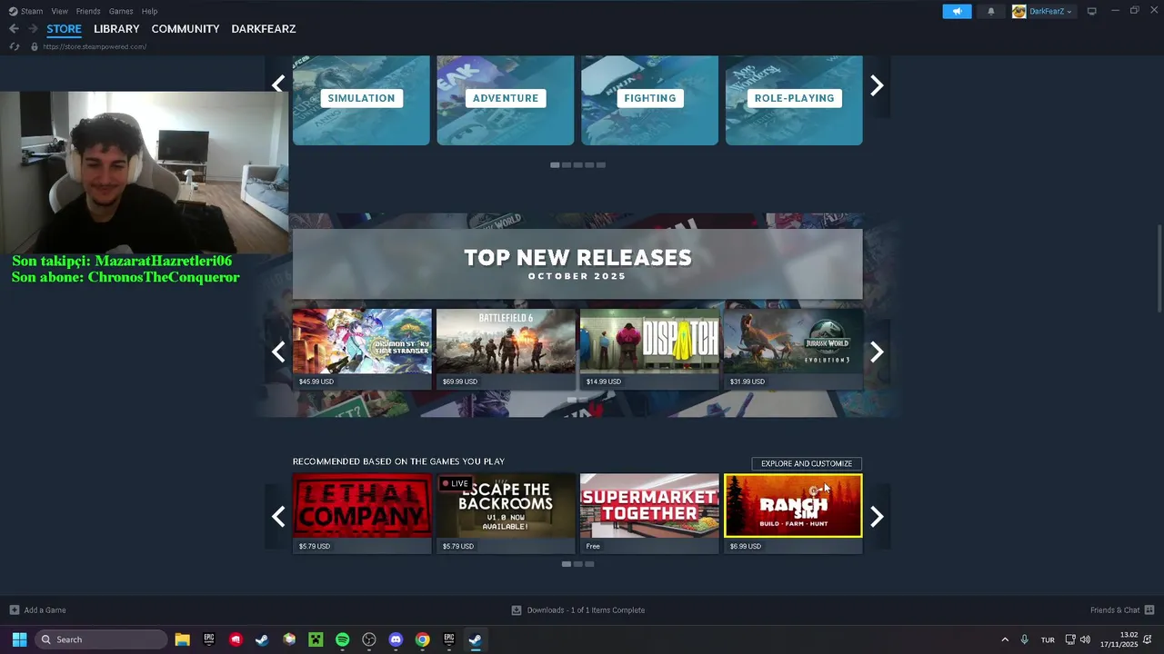
Task: Open Ranch Sim game card
Action: click(x=793, y=513)
